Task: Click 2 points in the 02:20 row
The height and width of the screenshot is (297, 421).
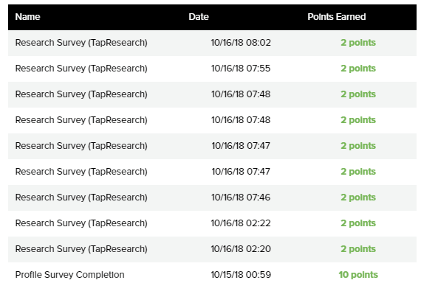Action: coord(358,249)
